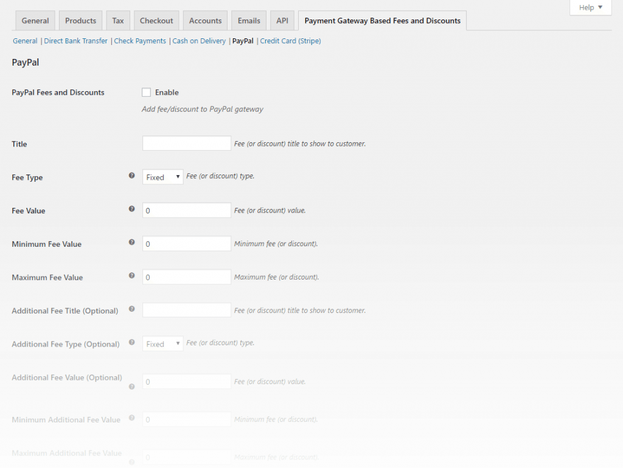623x468 pixels.
Task: Open the API tab
Action: coord(282,21)
